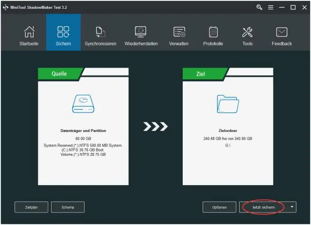Image resolution: width=311 pixels, height=225 pixels.
Task: Click the Volume NTFS 28.75 GB line
Action: (x=83, y=154)
